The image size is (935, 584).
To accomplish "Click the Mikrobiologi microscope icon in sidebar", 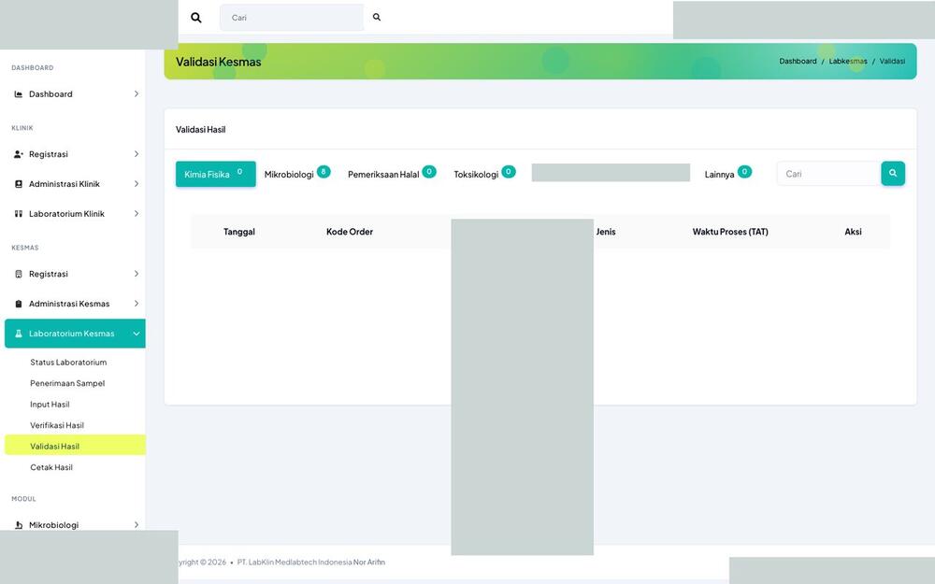I will pos(19,525).
